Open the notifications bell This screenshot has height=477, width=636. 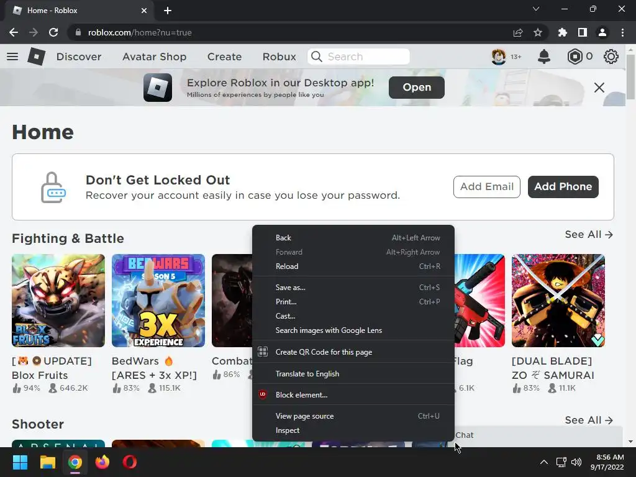[x=544, y=57]
